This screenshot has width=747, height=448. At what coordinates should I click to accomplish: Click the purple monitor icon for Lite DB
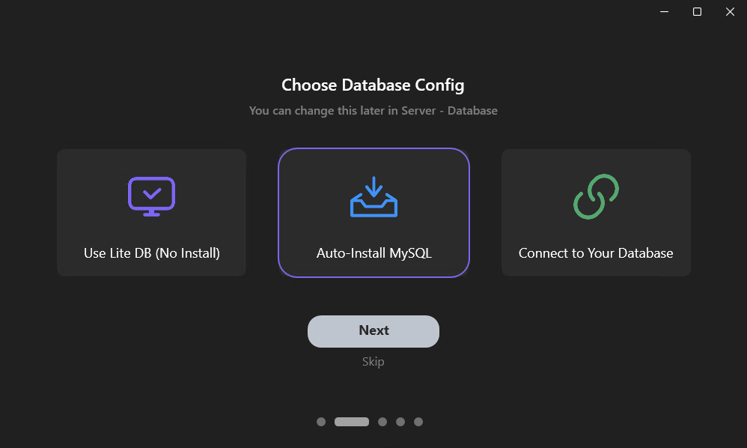point(151,196)
